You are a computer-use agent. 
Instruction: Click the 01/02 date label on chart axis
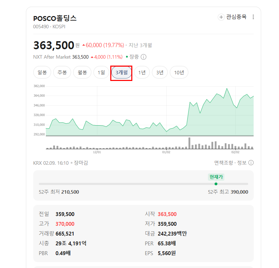click(x=166, y=152)
